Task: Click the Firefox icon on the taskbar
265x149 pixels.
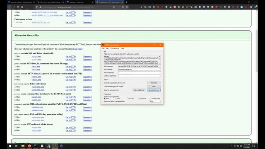Action: click(x=29, y=146)
